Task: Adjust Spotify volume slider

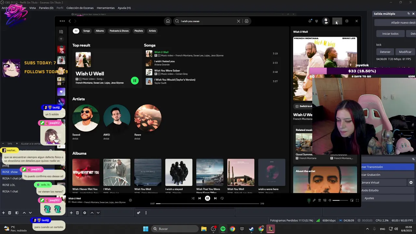Action: [340, 200]
